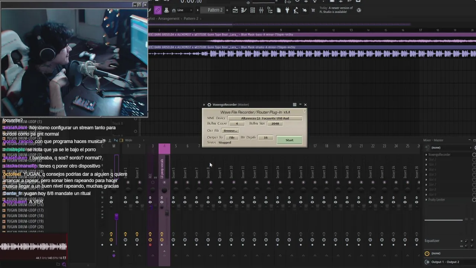Viewport: 476px width, 268px height.
Task: Click the VoxengoRecorder help question mark
Action: (305, 111)
